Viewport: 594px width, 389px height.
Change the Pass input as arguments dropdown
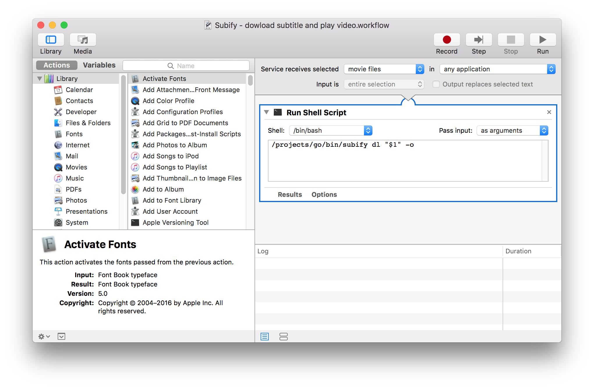click(x=512, y=130)
